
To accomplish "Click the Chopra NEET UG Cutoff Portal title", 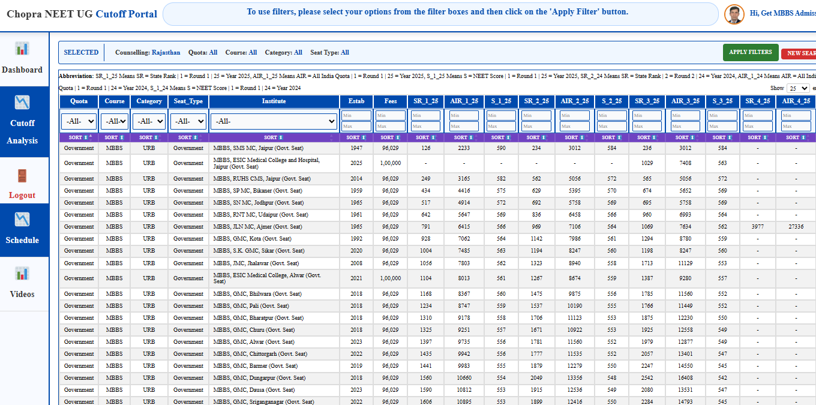I will (82, 14).
